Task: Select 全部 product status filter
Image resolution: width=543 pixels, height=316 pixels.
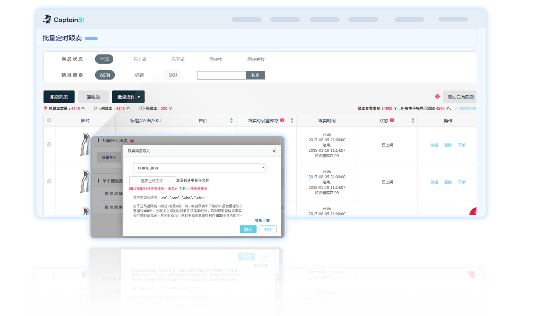Action: point(104,59)
